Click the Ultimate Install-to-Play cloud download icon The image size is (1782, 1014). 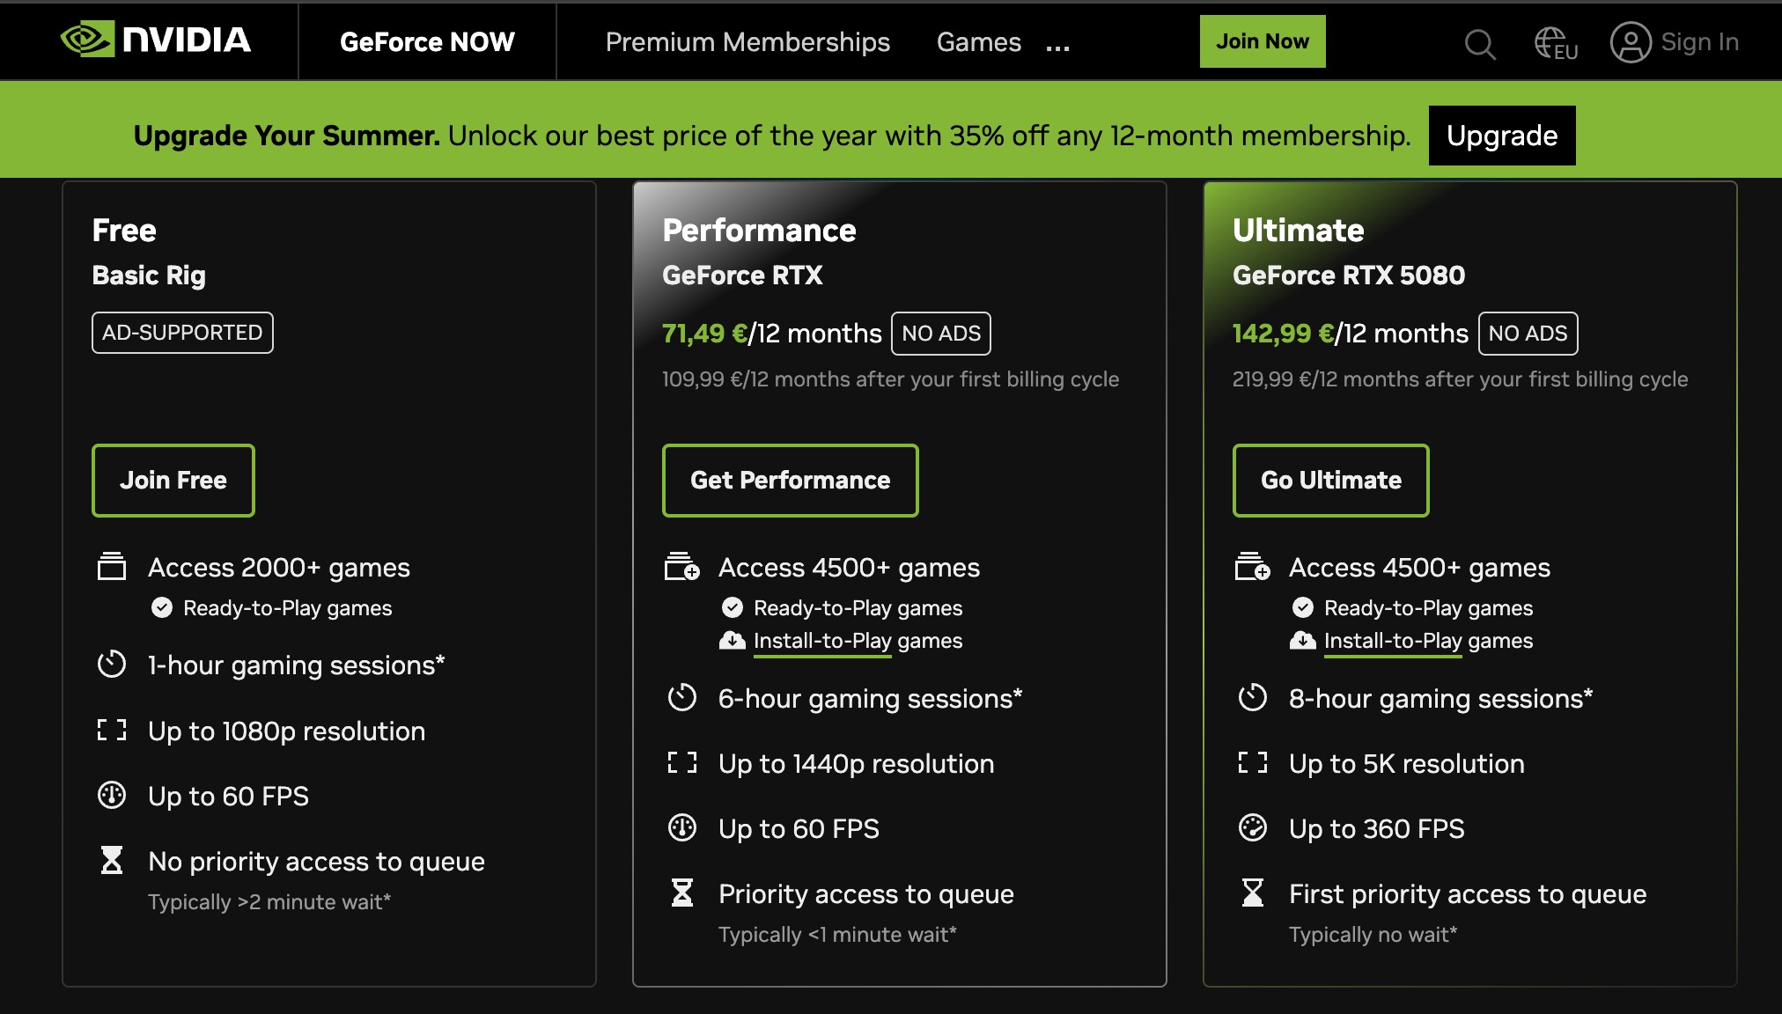click(1303, 640)
